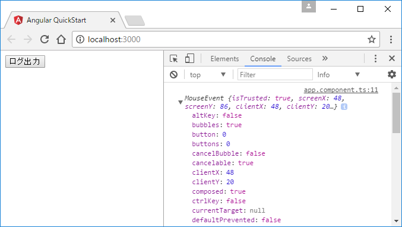This screenshot has width=402, height=227.
Task: Focus the console Filter input field
Action: pyautogui.click(x=275, y=74)
